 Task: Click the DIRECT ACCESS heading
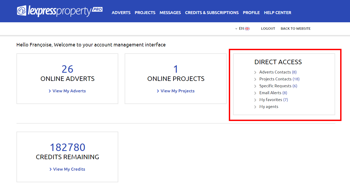point(278,62)
